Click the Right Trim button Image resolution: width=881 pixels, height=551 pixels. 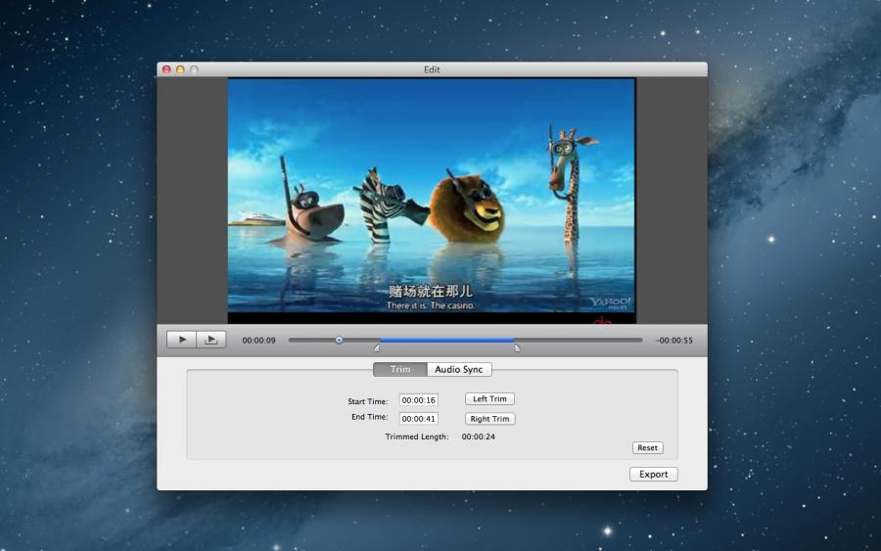click(x=489, y=419)
